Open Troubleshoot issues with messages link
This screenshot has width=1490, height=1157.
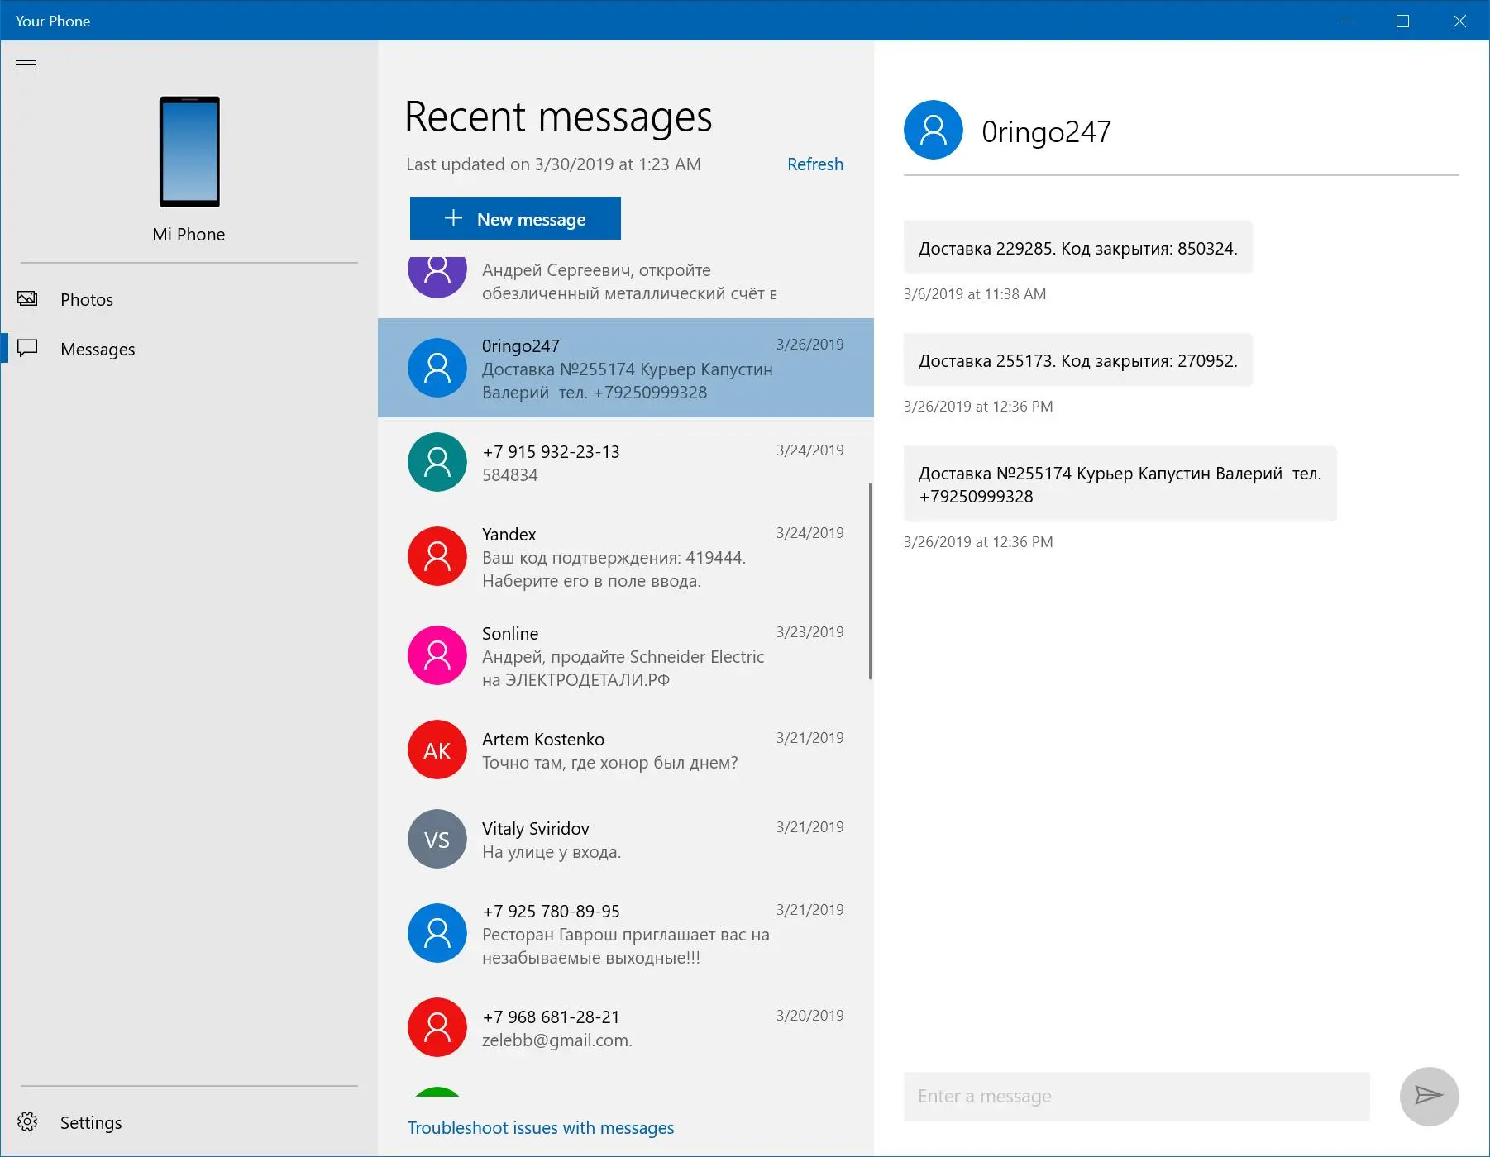coord(540,1127)
